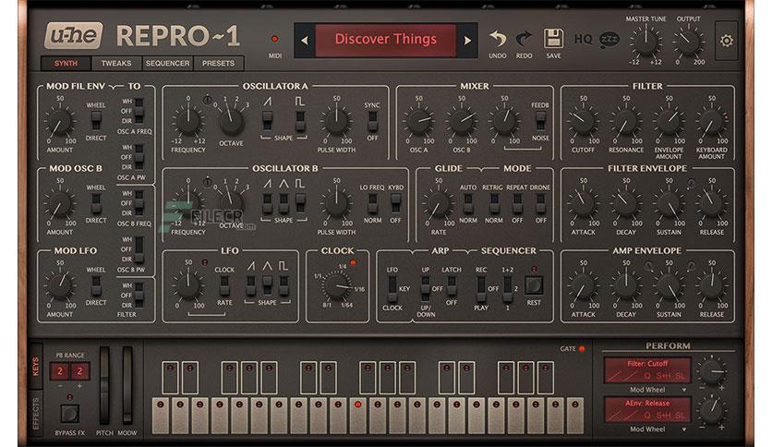Image resolution: width=772 pixels, height=447 pixels.
Task: Toggle the Arp Latch switch
Action: [x=452, y=286]
